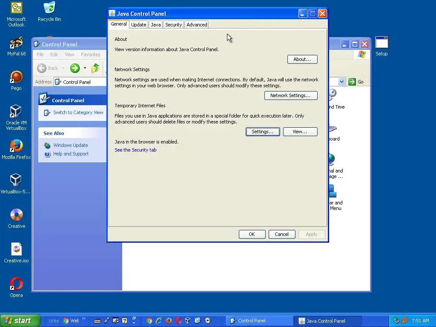Click the View... button for temporary files
436x327 pixels.
(300, 132)
